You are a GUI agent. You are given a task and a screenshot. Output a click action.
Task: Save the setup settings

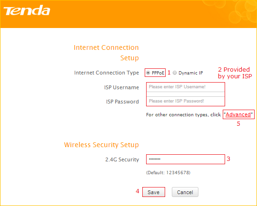pos(154,192)
